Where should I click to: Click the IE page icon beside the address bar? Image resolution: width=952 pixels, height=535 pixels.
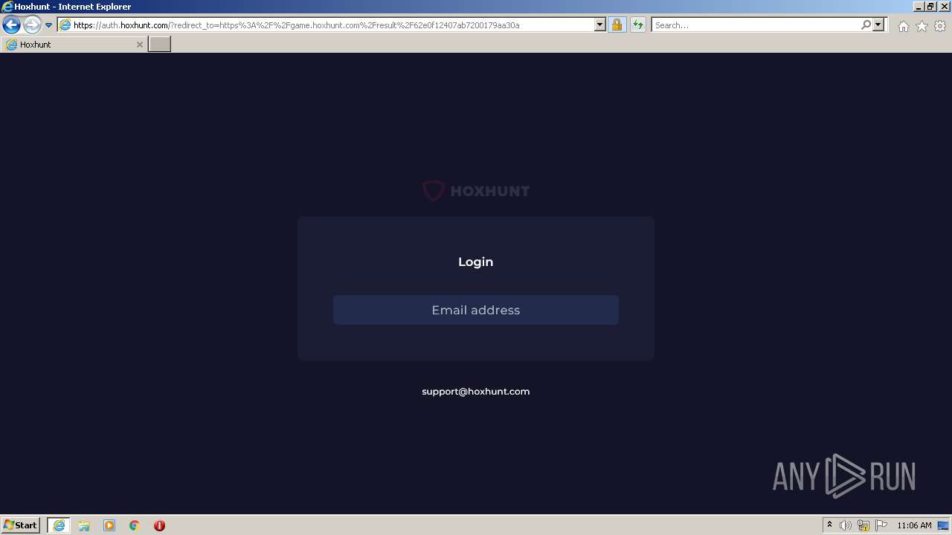(65, 25)
